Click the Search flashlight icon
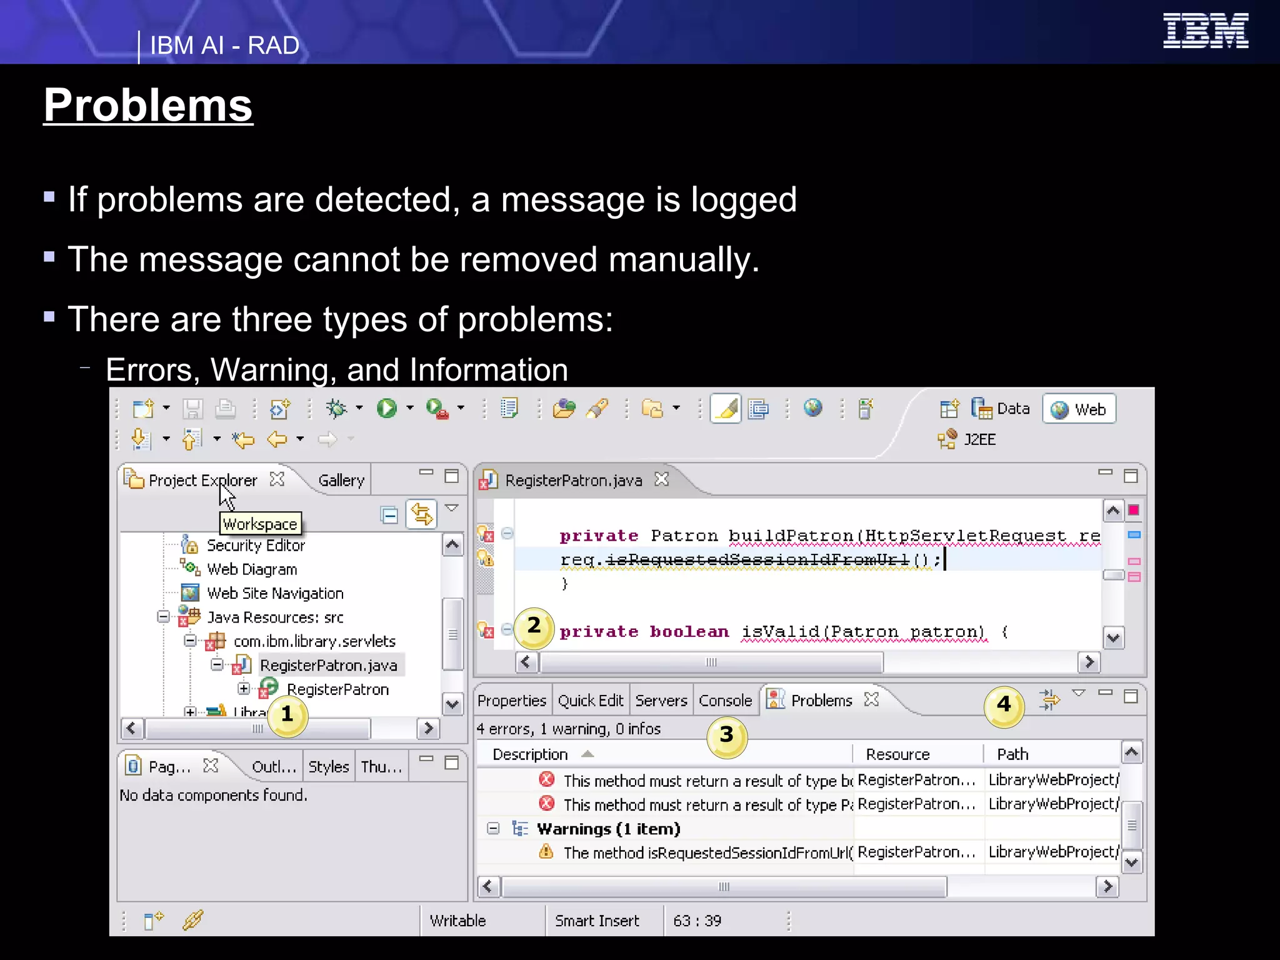1280x960 pixels. coord(597,409)
